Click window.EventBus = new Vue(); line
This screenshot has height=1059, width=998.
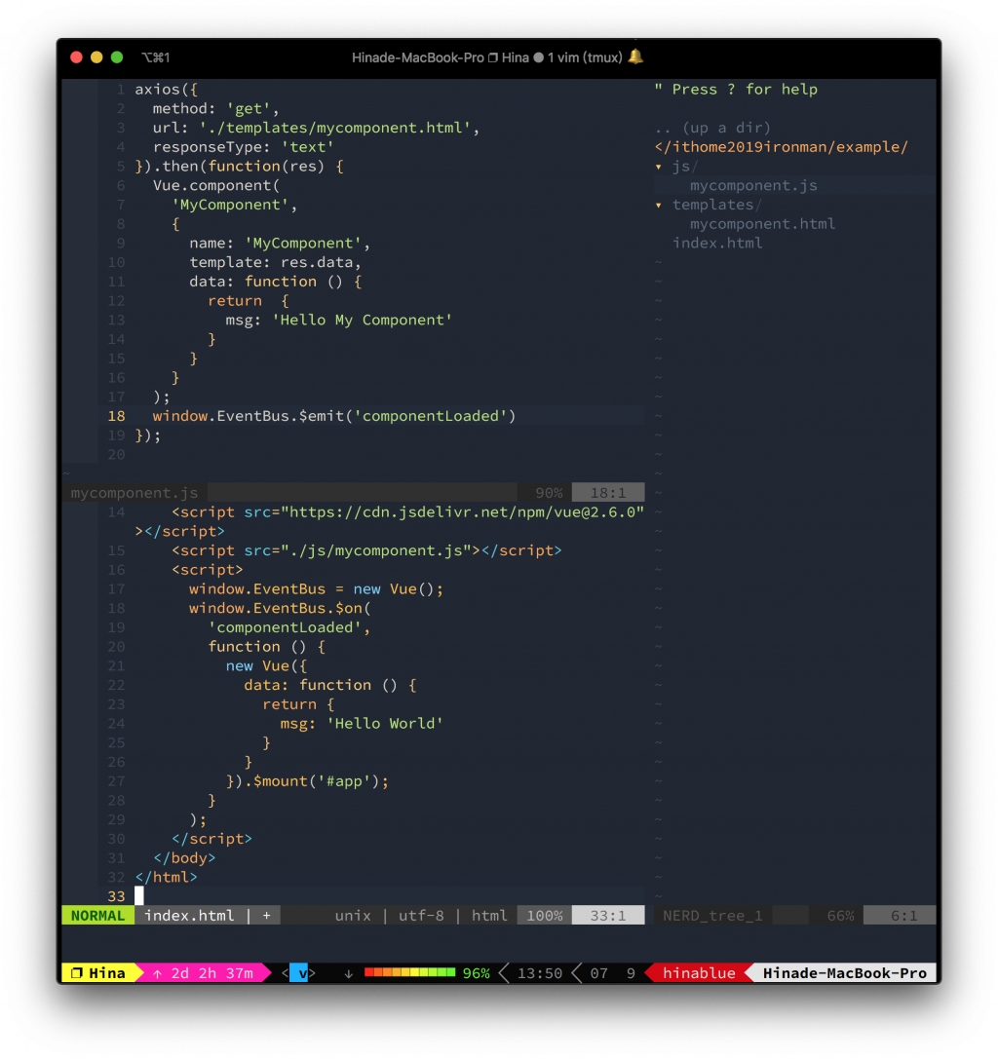click(316, 589)
